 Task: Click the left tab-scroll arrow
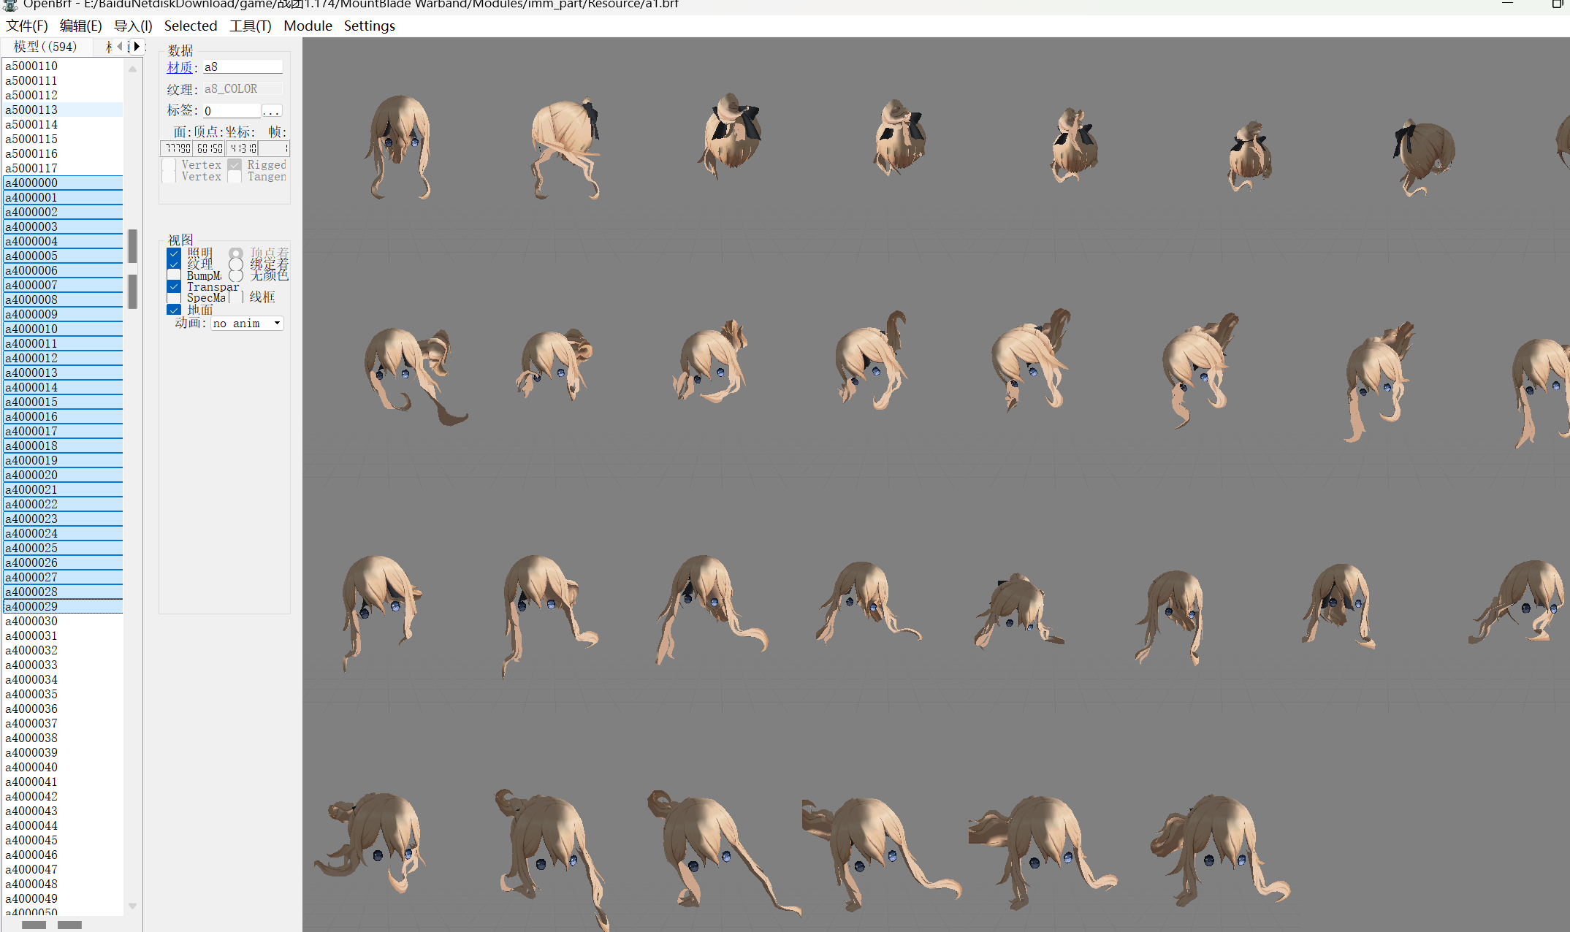[121, 46]
